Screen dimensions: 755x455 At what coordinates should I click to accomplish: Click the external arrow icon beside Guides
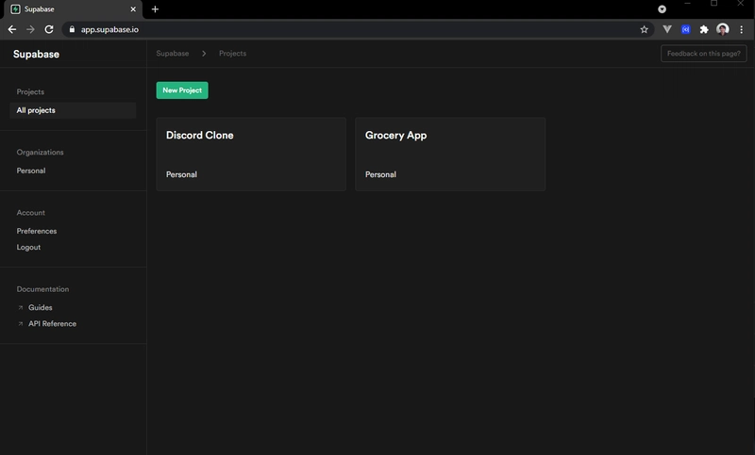20,307
